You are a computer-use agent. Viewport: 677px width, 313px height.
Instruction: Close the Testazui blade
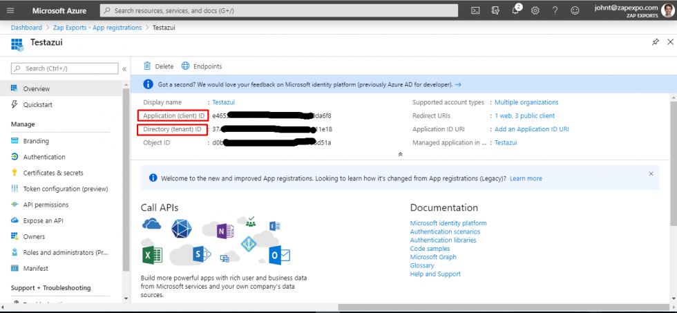coord(671,42)
